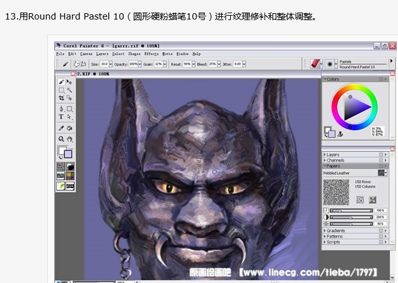Expand the Layers palette

325,155
